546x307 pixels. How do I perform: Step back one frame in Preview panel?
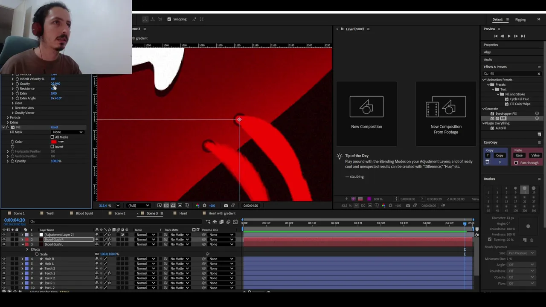coord(502,36)
